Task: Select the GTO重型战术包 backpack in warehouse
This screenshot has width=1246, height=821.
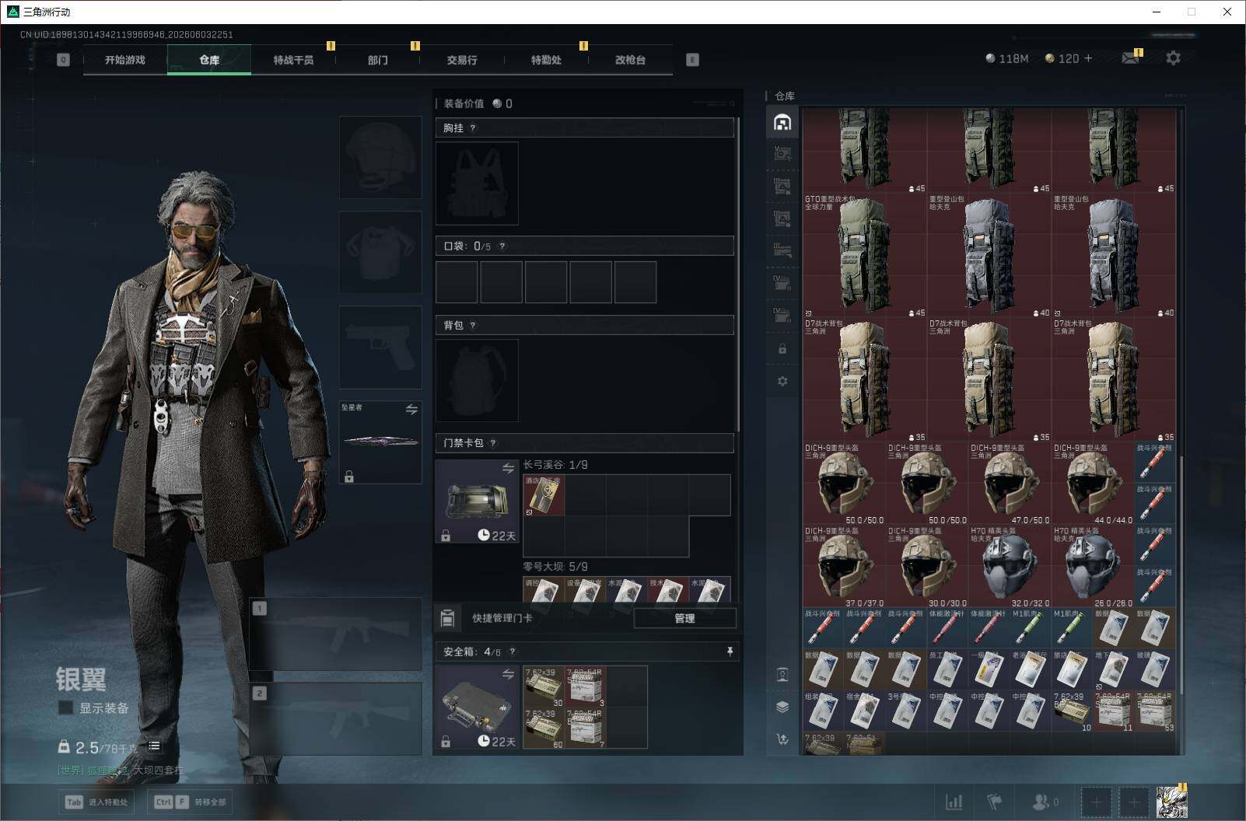Action: [x=865, y=256]
